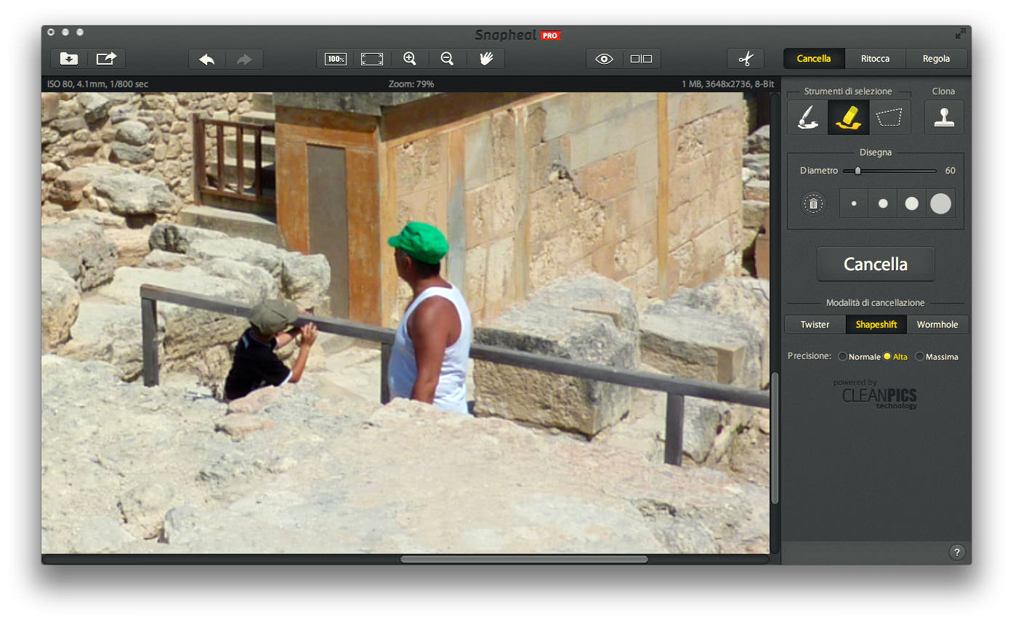Image resolution: width=1013 pixels, height=622 pixels.
Task: Zoom out with the magnifier minus icon
Action: pyautogui.click(x=448, y=59)
